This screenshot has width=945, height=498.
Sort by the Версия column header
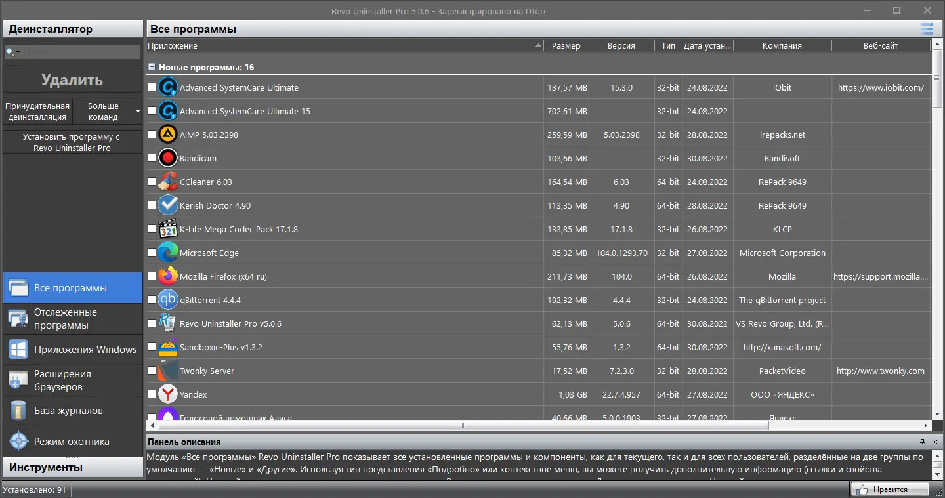pyautogui.click(x=621, y=45)
